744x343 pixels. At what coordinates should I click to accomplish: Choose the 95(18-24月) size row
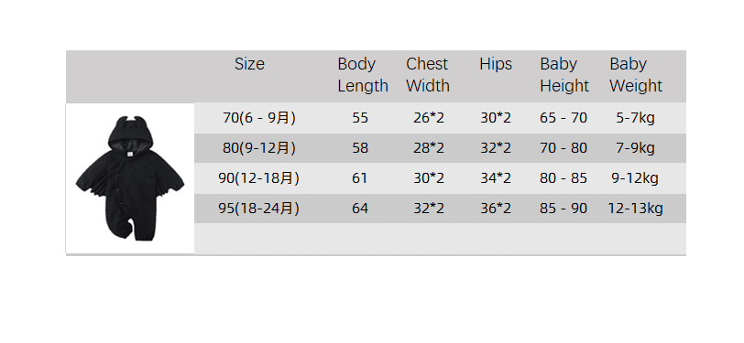[x=440, y=209]
